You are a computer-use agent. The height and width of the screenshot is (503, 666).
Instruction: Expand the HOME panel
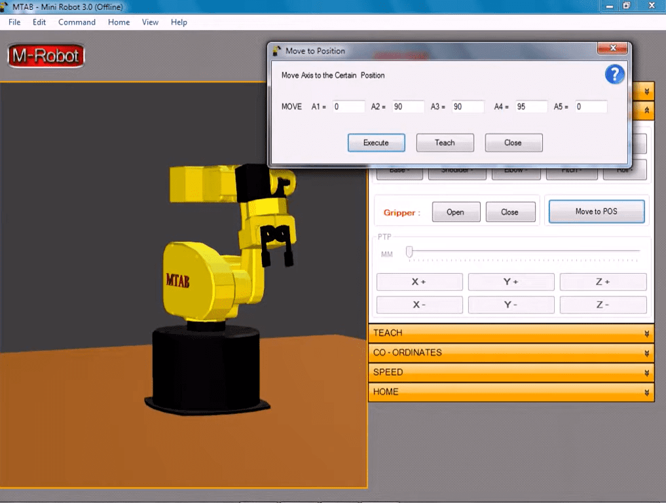click(511, 392)
